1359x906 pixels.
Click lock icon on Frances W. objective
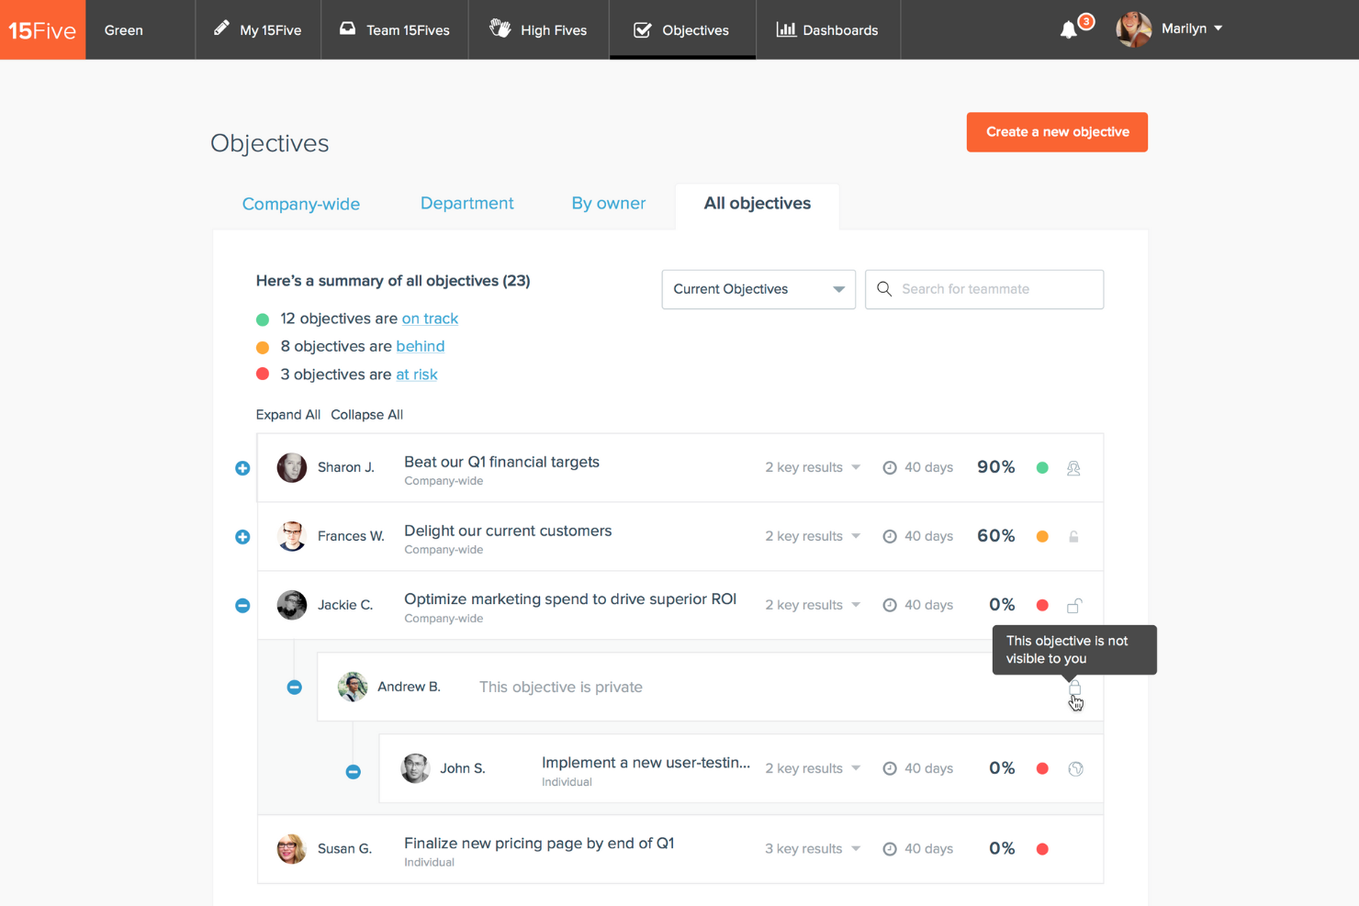point(1073,537)
